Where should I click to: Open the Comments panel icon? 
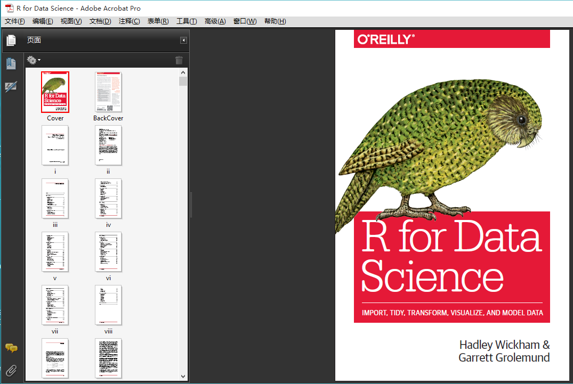coord(11,348)
